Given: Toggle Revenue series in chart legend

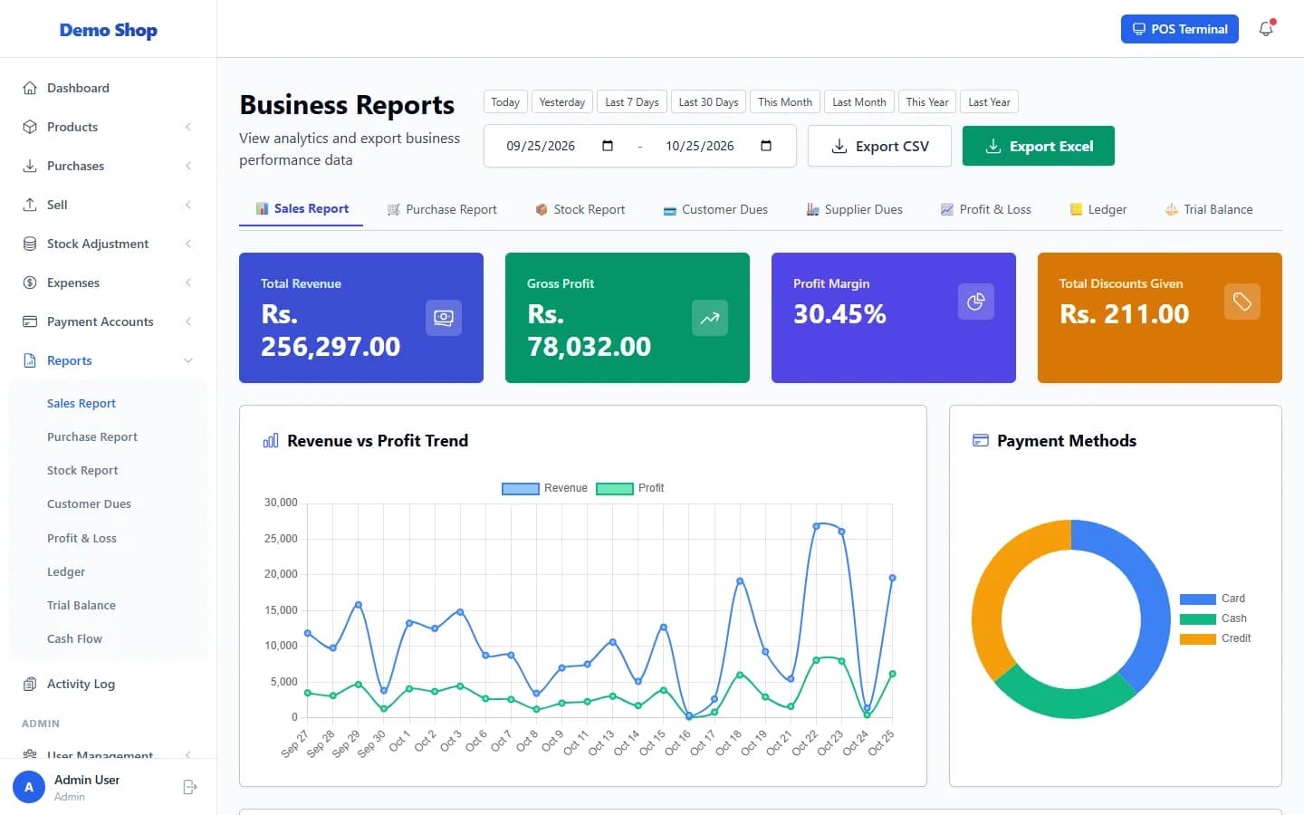Looking at the screenshot, I should (545, 488).
